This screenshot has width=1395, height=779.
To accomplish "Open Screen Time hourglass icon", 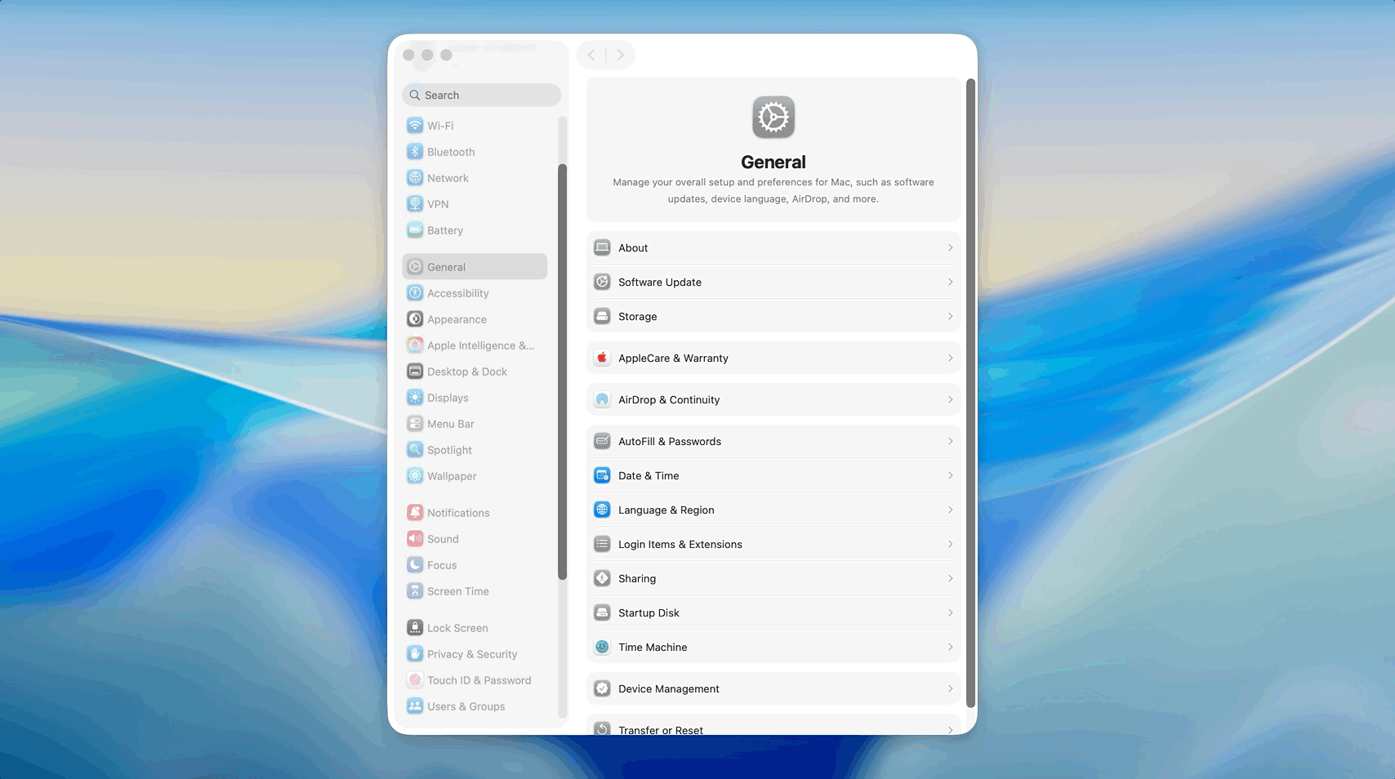I will [x=415, y=591].
